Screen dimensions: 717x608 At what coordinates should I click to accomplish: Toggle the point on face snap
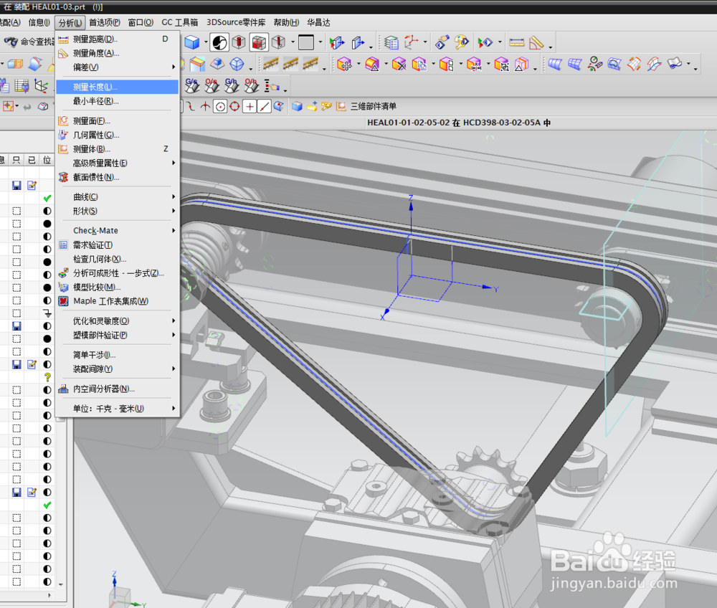(278, 107)
